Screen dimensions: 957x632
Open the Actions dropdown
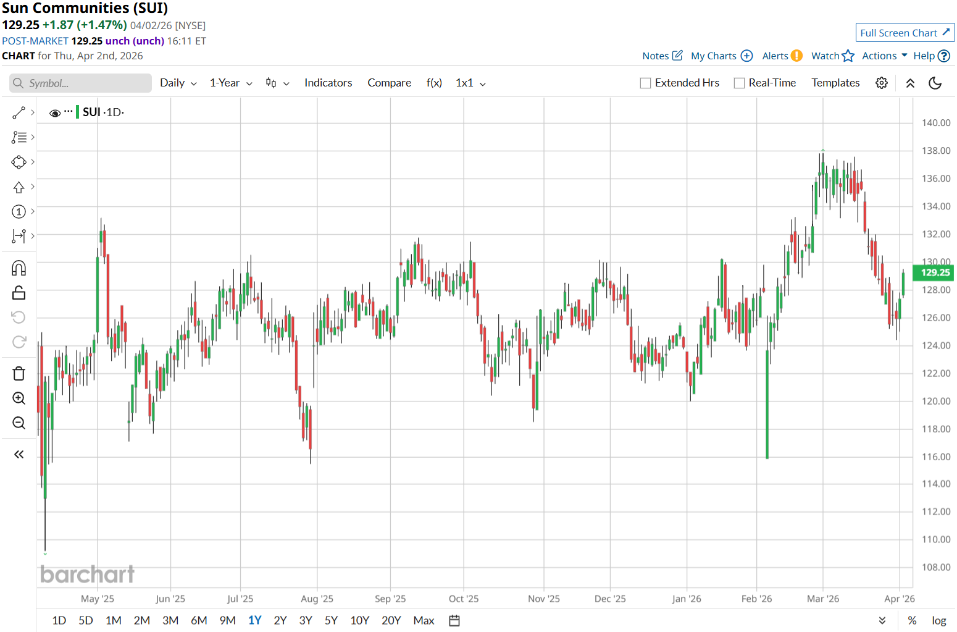pyautogui.click(x=885, y=56)
